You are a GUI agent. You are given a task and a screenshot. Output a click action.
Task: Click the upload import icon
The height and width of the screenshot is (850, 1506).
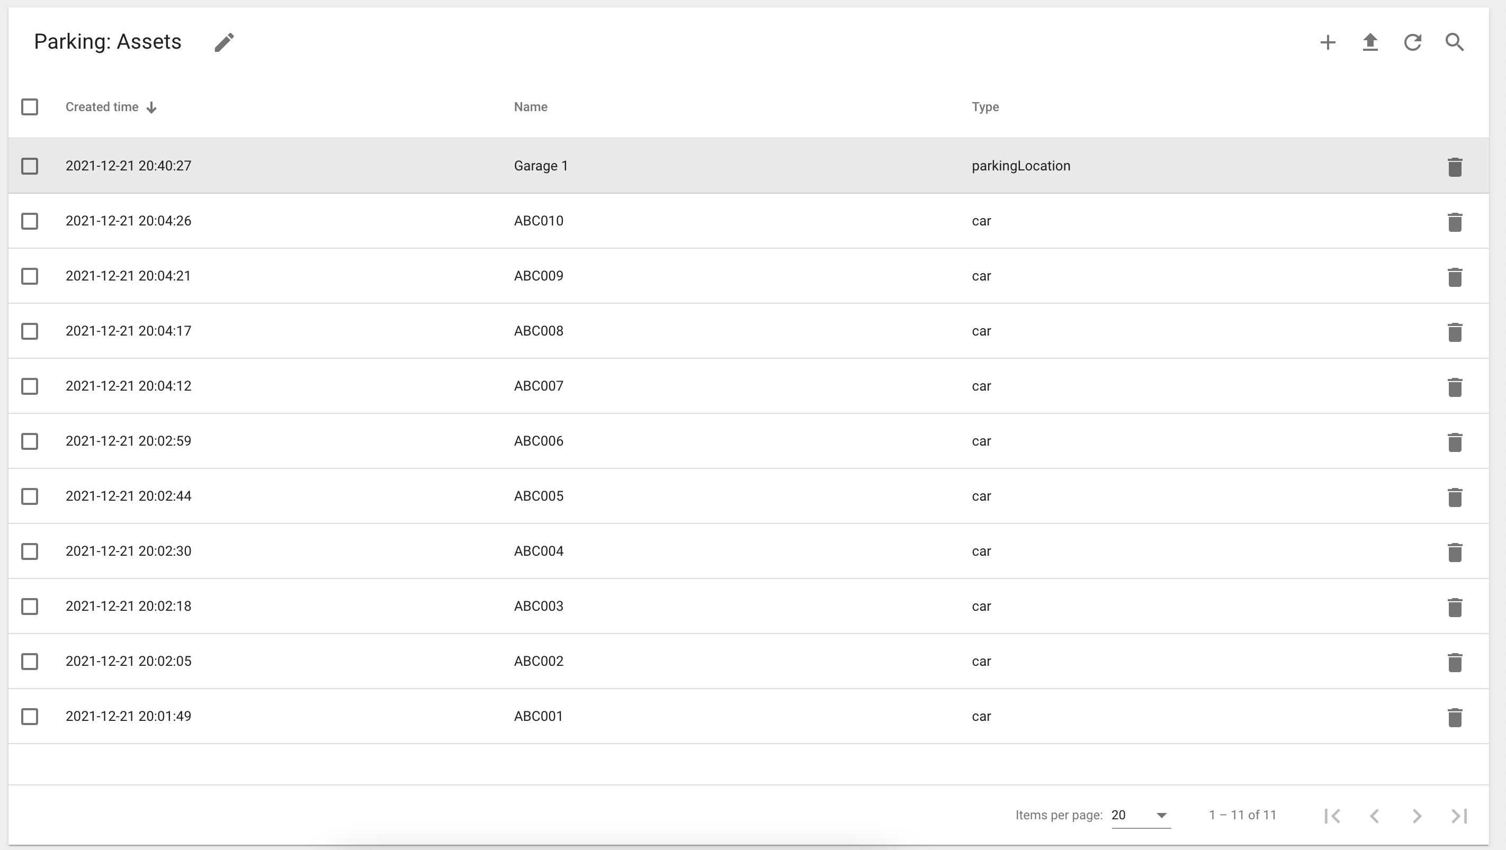[x=1370, y=42]
